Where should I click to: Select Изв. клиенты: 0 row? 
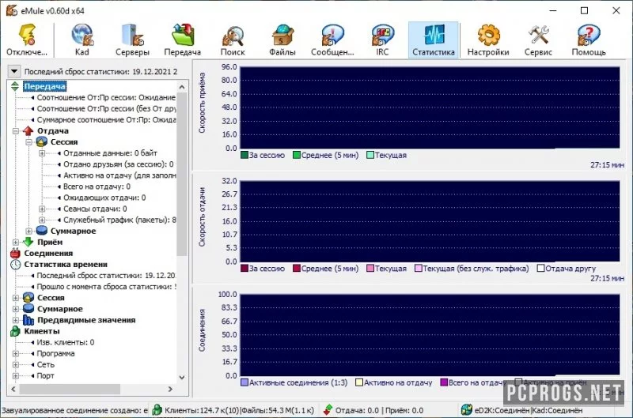tap(66, 342)
